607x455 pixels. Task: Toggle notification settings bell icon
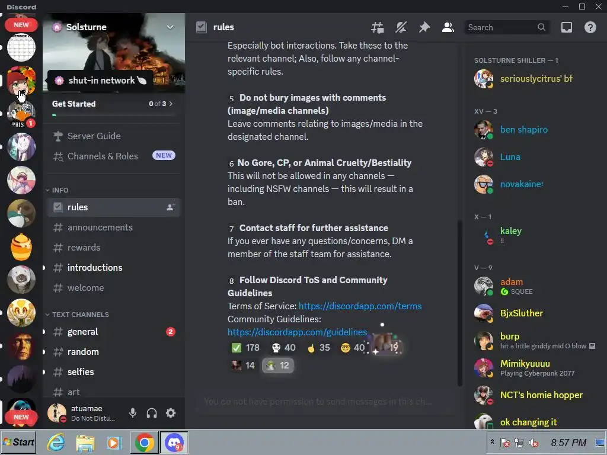click(x=401, y=27)
